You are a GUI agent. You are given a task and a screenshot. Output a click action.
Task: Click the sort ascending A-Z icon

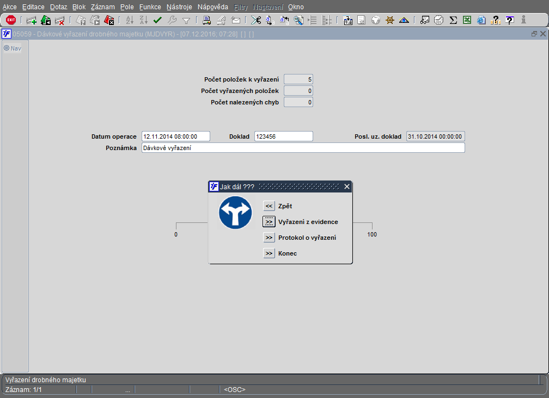click(x=130, y=20)
